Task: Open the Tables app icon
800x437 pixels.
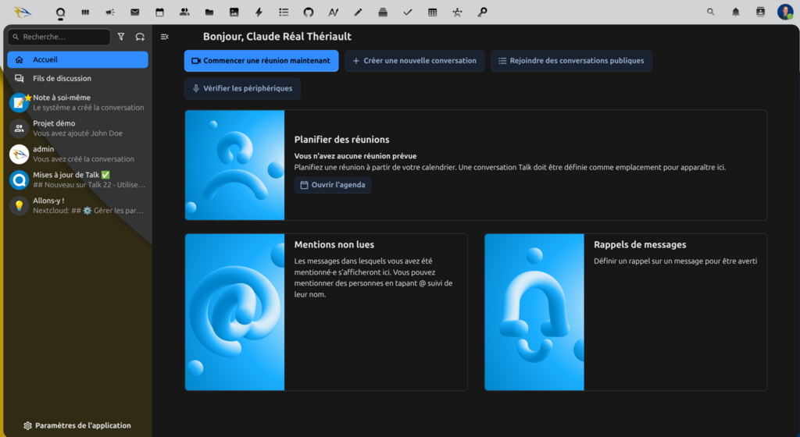Action: point(432,12)
